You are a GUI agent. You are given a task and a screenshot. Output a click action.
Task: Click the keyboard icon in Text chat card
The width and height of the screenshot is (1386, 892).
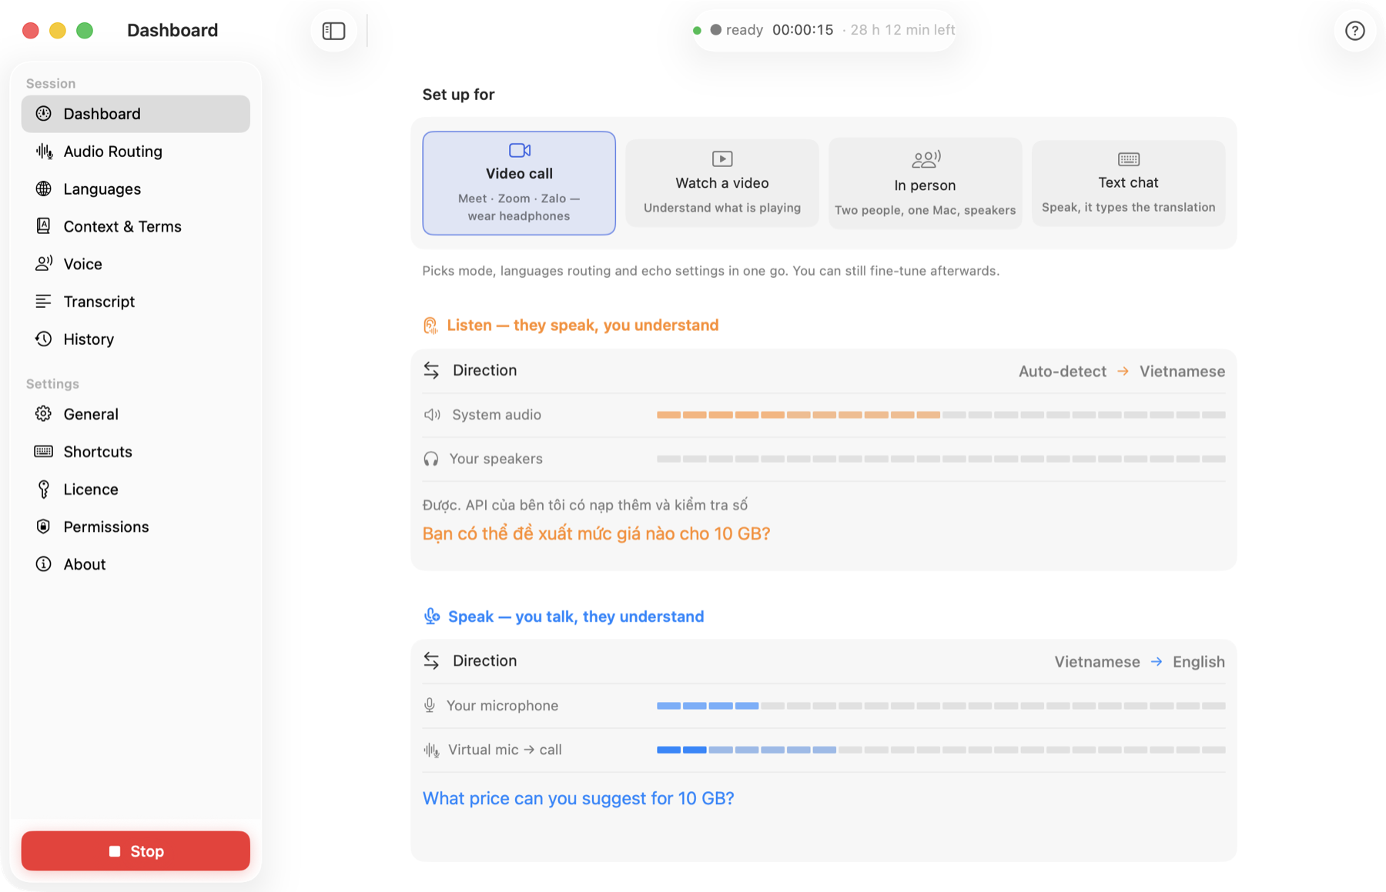[x=1129, y=159]
